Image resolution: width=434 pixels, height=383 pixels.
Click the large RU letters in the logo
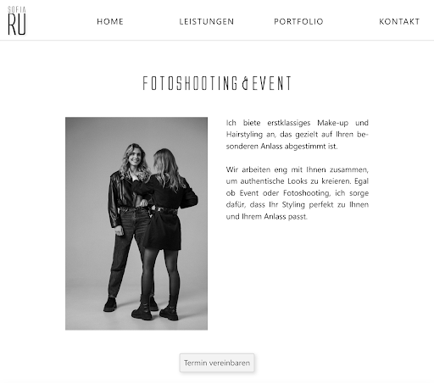(x=17, y=25)
